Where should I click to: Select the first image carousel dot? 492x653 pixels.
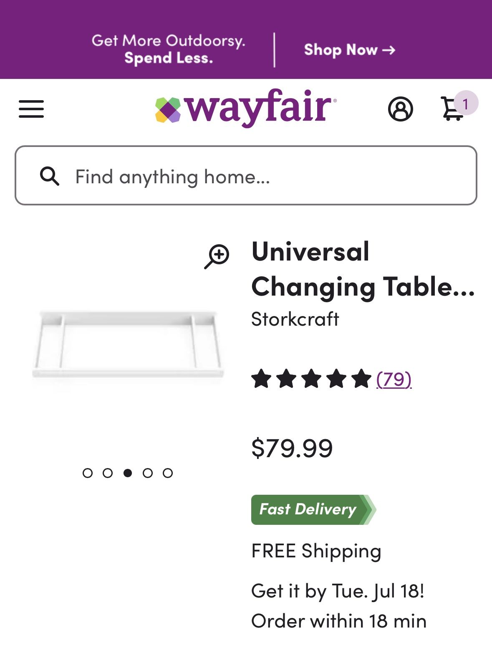[x=88, y=473]
